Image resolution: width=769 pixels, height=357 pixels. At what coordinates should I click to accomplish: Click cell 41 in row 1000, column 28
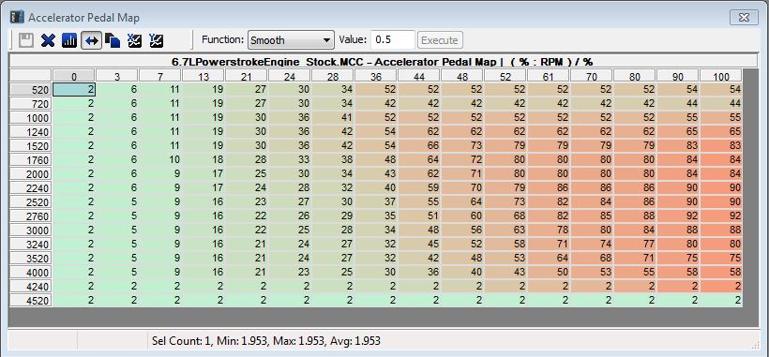pos(333,118)
